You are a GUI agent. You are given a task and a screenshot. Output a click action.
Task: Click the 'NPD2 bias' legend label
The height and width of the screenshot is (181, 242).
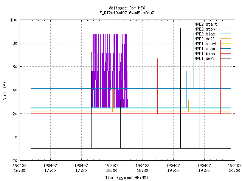205,34
